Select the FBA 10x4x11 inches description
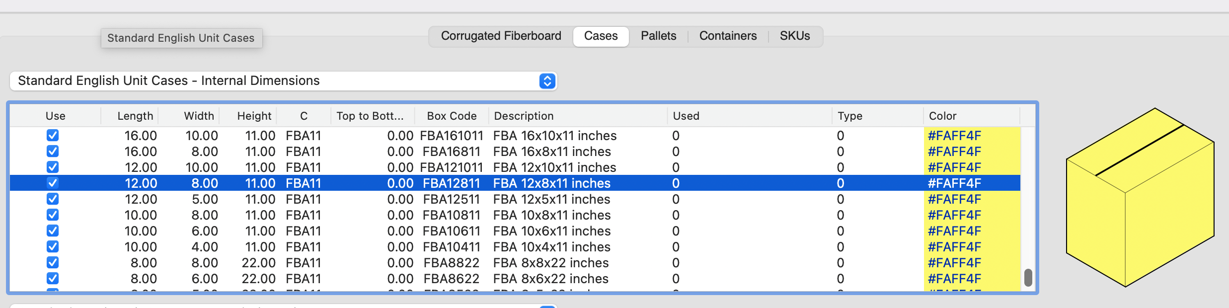The height and width of the screenshot is (308, 1229). click(x=551, y=247)
